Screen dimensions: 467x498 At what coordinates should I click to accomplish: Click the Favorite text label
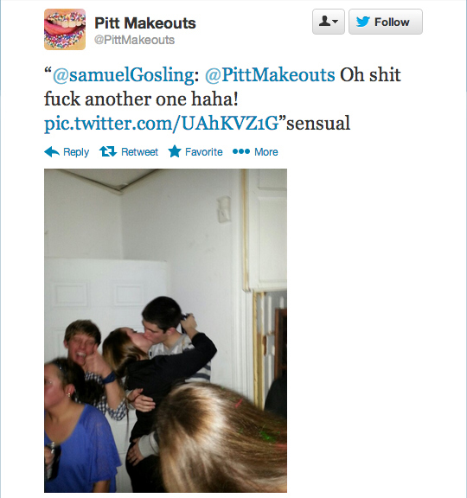point(203,152)
